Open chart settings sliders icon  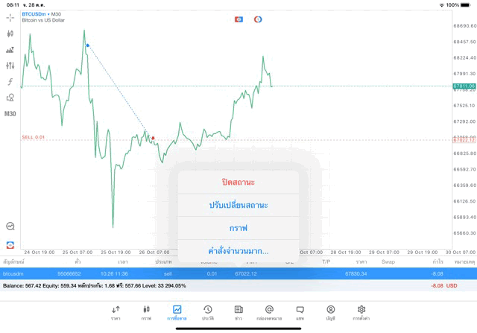coord(10,66)
